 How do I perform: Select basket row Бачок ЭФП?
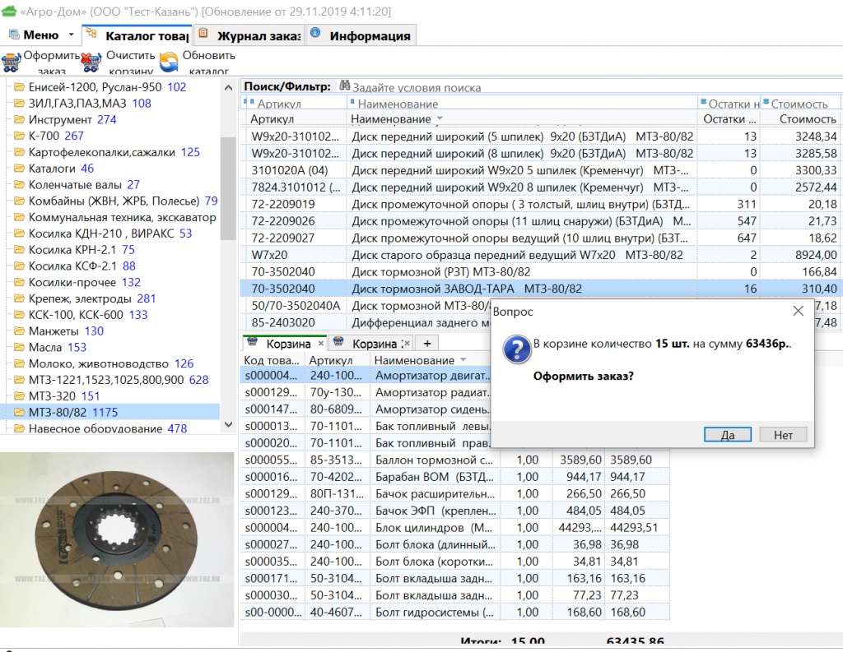click(x=454, y=511)
